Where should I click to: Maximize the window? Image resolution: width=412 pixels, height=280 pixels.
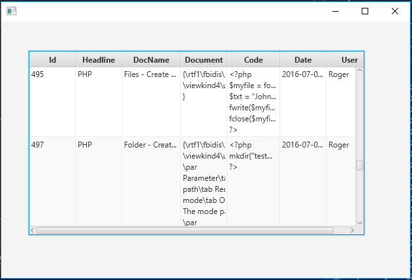[x=365, y=11]
